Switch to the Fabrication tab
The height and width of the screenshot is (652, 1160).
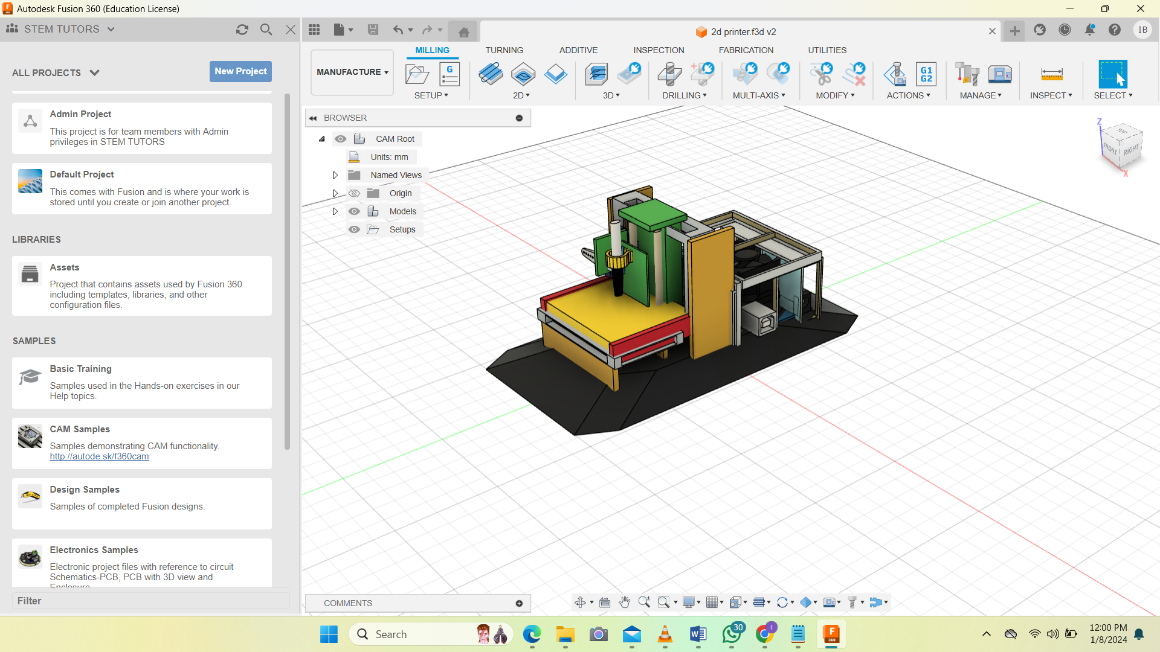(x=746, y=50)
